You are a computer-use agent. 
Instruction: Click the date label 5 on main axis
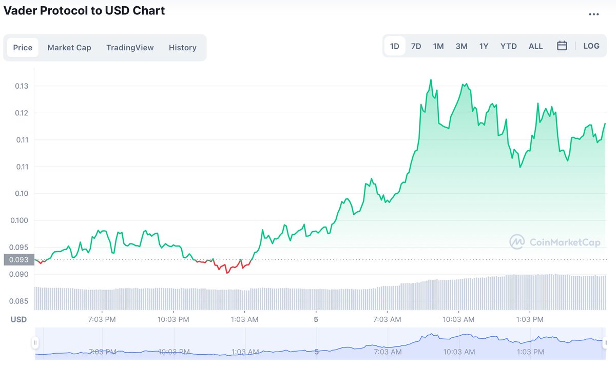(x=316, y=319)
